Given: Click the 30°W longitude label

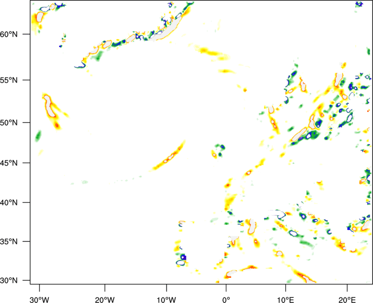Looking at the screenshot, I should (39, 300).
